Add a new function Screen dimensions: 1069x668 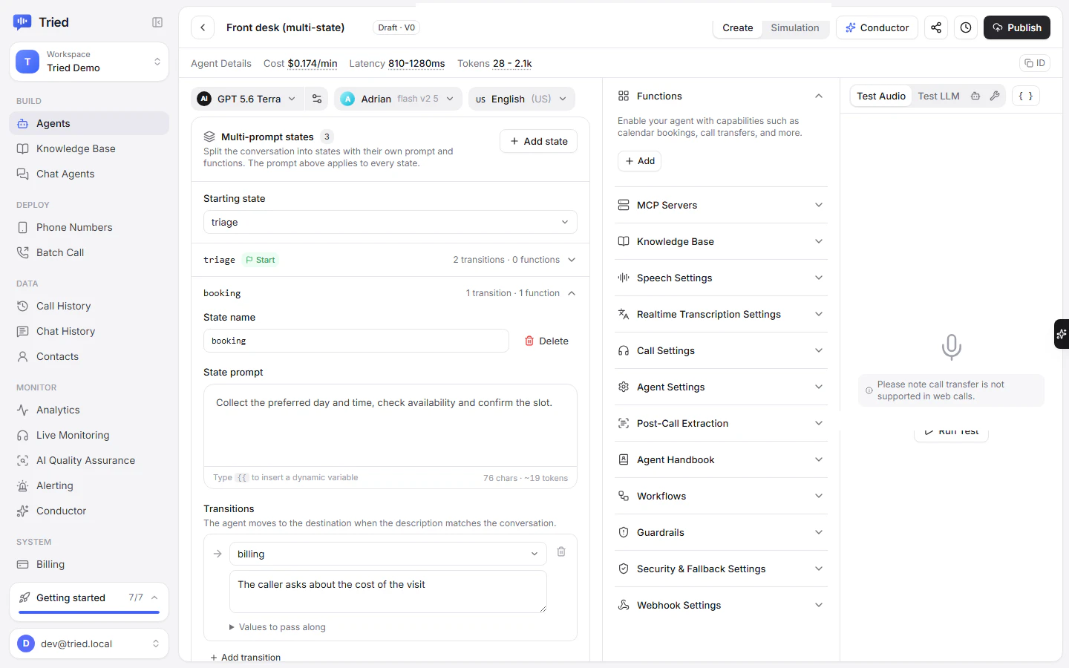(639, 161)
